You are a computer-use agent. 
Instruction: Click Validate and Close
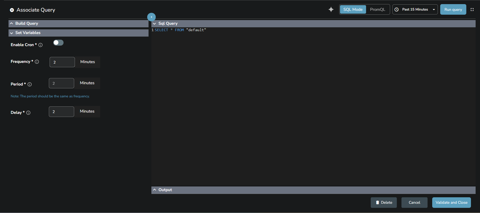click(x=451, y=203)
